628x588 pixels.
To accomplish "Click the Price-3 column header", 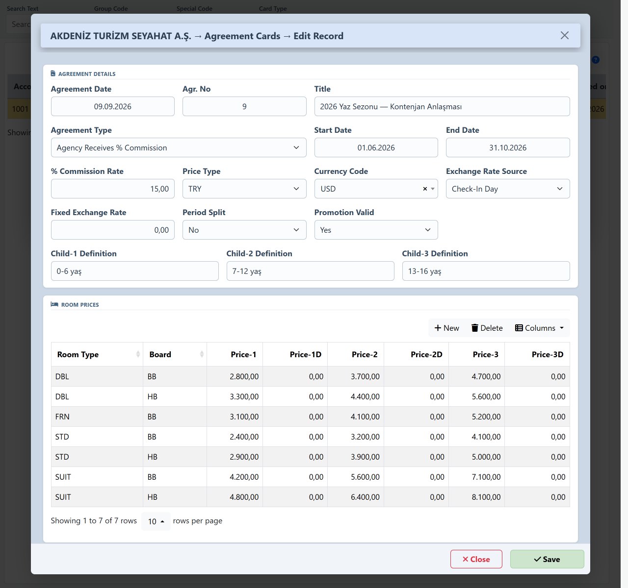I will point(477,354).
